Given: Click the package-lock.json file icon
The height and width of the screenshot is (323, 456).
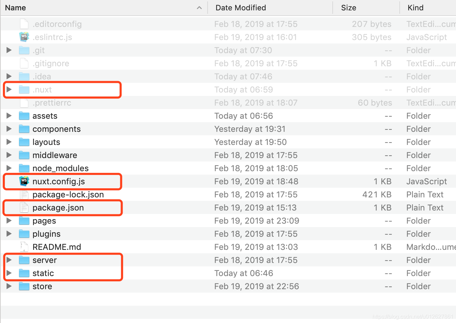Looking at the screenshot, I should [x=24, y=194].
